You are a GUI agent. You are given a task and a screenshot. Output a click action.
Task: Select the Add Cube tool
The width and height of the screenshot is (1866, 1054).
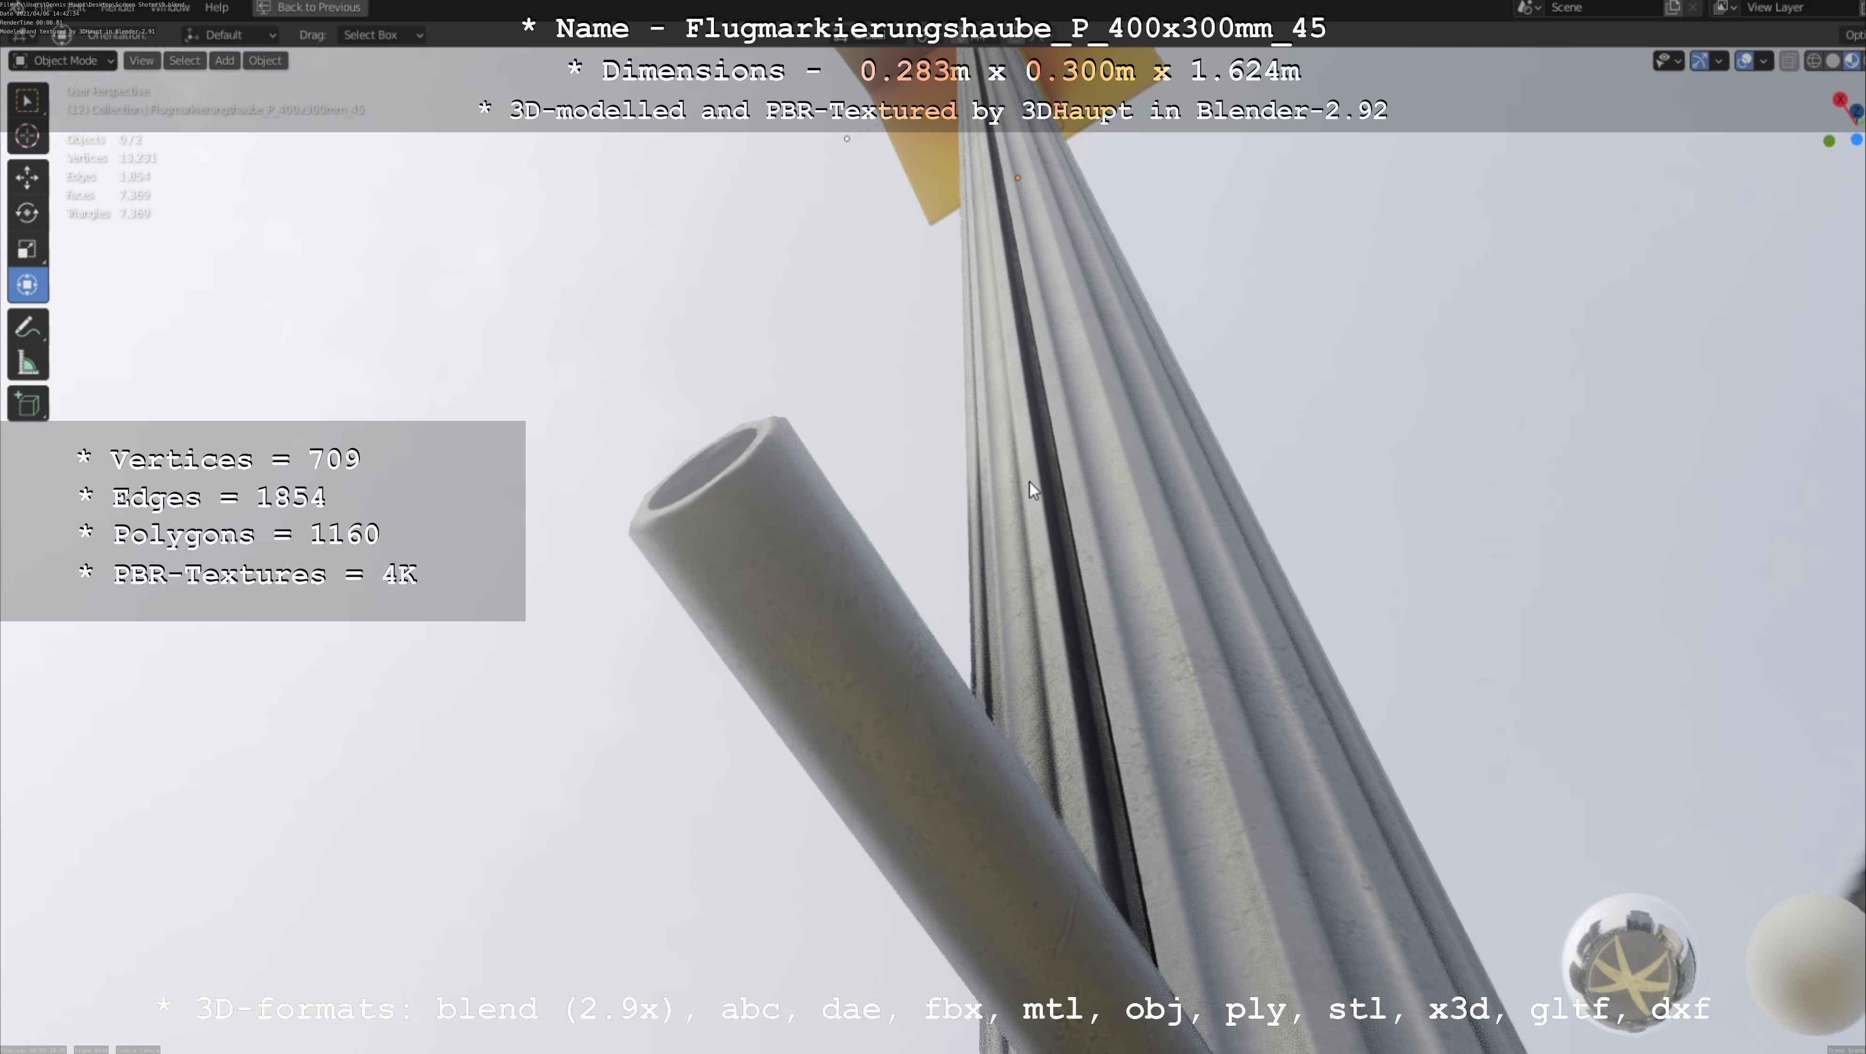click(27, 404)
